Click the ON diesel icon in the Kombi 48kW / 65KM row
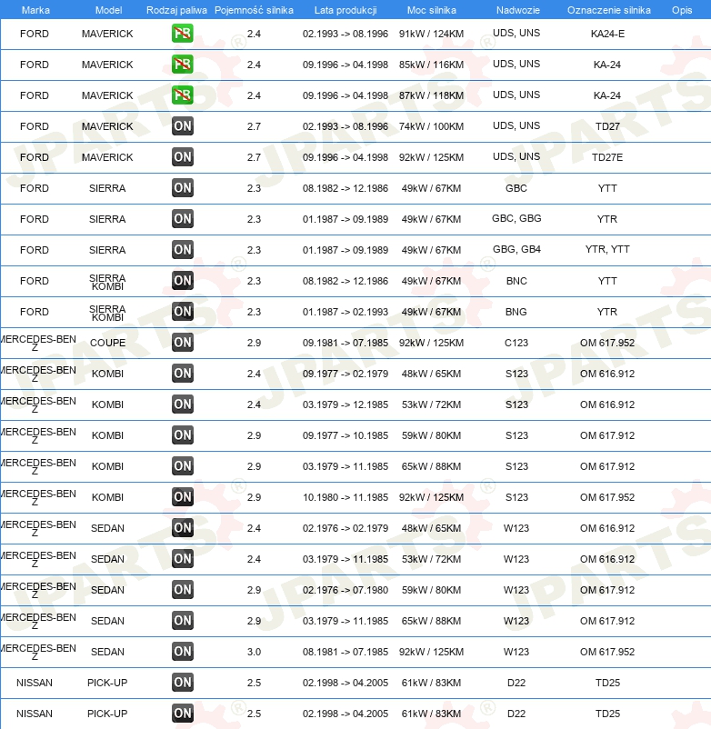 [x=182, y=374]
